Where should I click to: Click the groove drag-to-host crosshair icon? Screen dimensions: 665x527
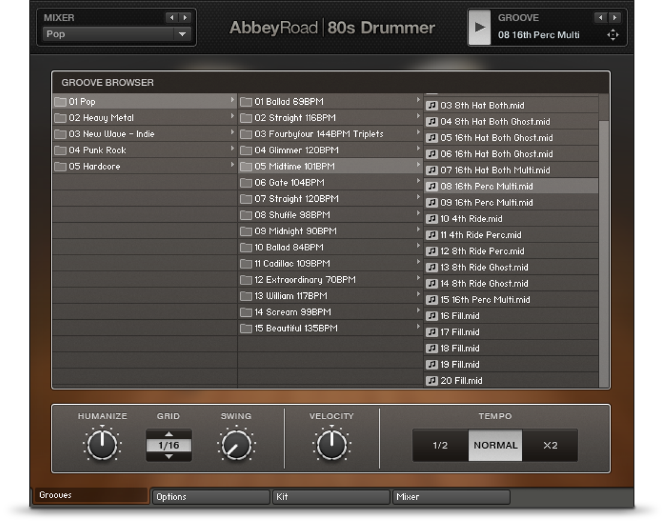[x=613, y=35]
